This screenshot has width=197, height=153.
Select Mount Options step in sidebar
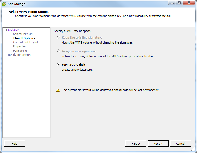[24, 38]
